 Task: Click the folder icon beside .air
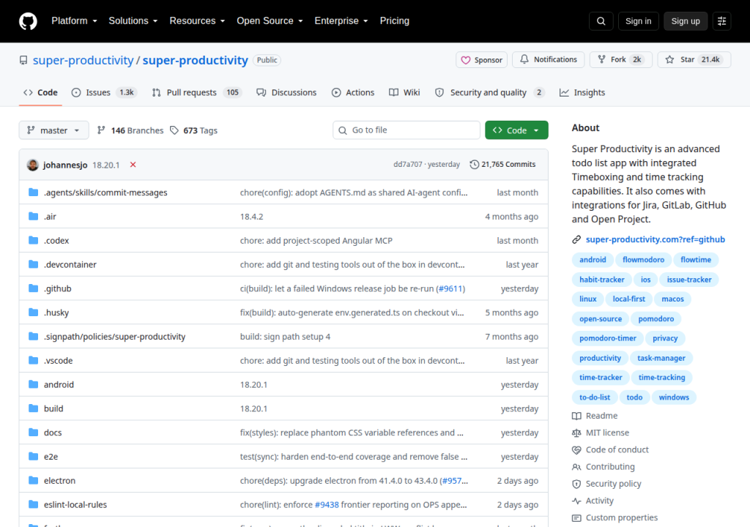point(33,216)
